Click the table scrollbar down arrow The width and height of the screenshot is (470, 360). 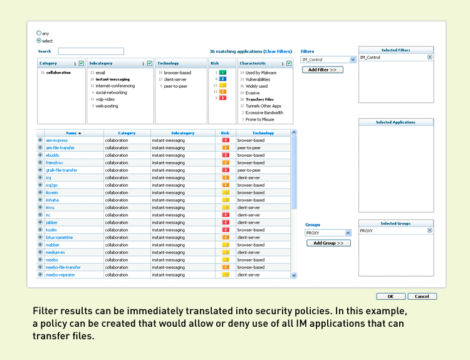click(294, 275)
